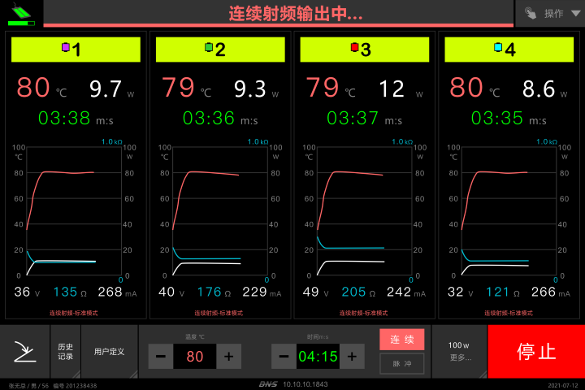Select the 脉冲 pulse mode
This screenshot has height=390, width=585.
click(402, 363)
